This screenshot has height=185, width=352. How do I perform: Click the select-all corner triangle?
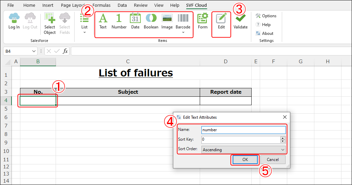[8, 62]
